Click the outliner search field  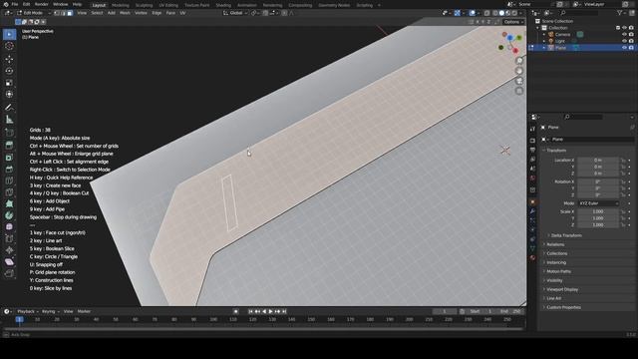[579, 13]
